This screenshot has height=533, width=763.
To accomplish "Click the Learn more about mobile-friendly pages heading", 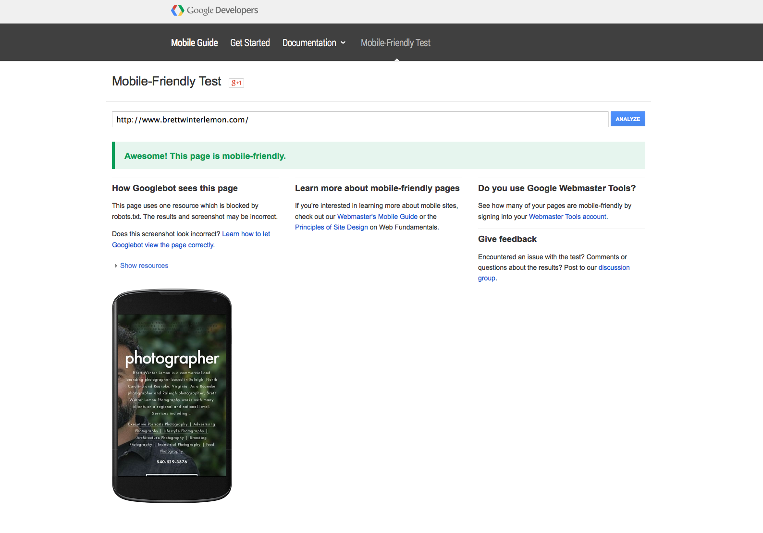I will coord(377,188).
